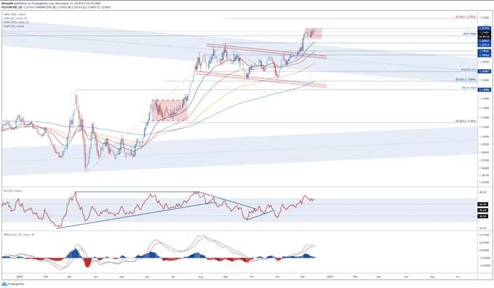
Task: Select the March High annotation label
Action: coord(469,87)
